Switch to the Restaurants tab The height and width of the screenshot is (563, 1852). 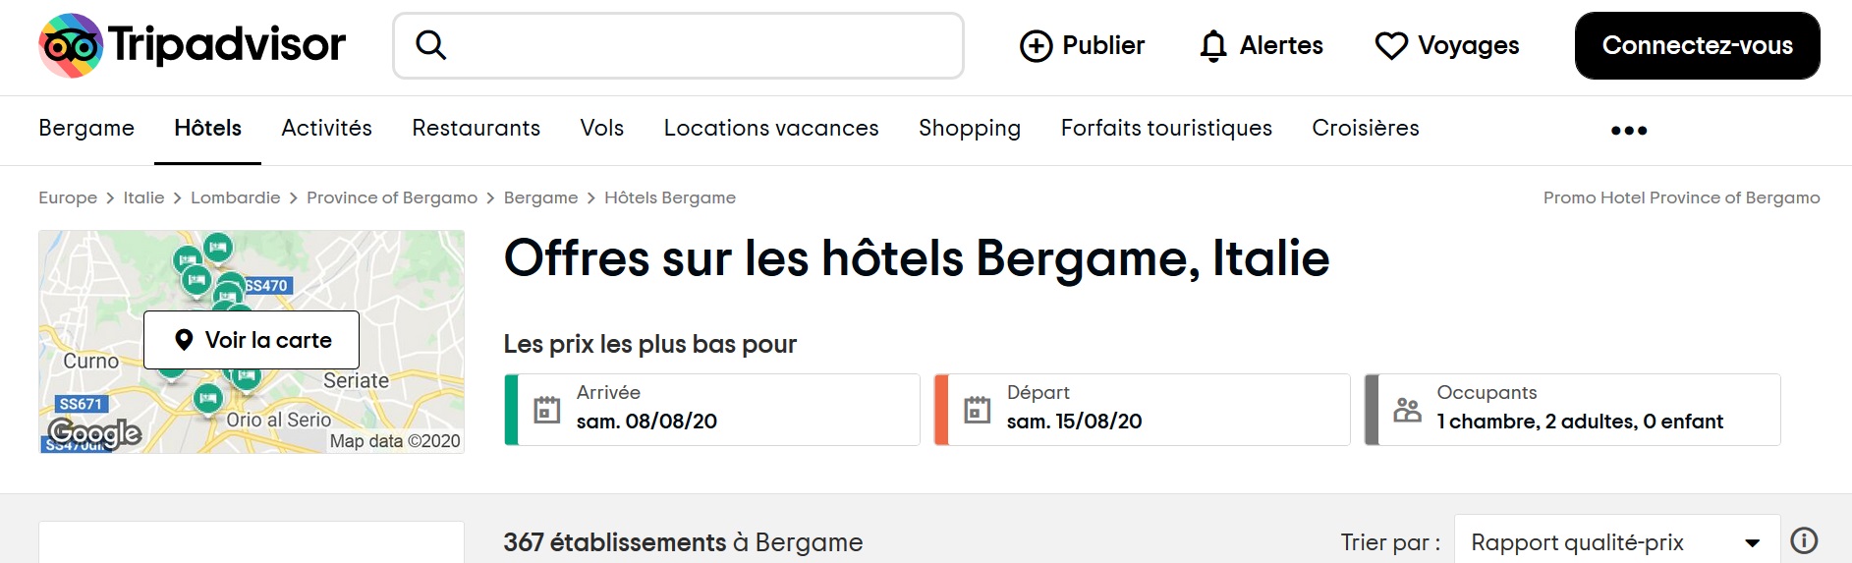[x=476, y=128]
